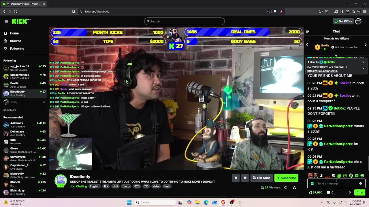Click the Kick search box
The image size is (369, 207).
tap(184, 21)
